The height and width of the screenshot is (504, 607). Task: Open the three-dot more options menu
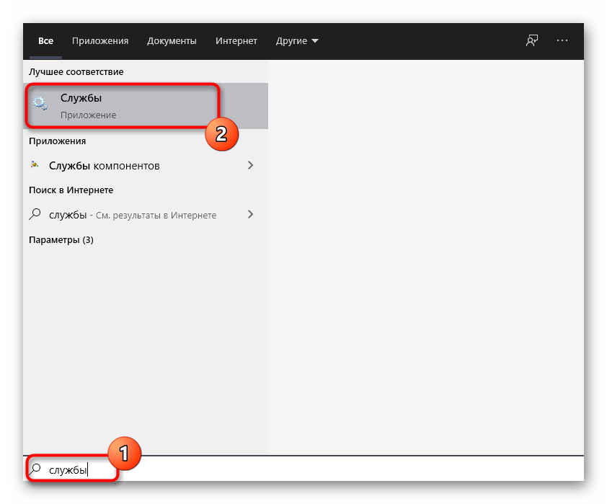563,41
